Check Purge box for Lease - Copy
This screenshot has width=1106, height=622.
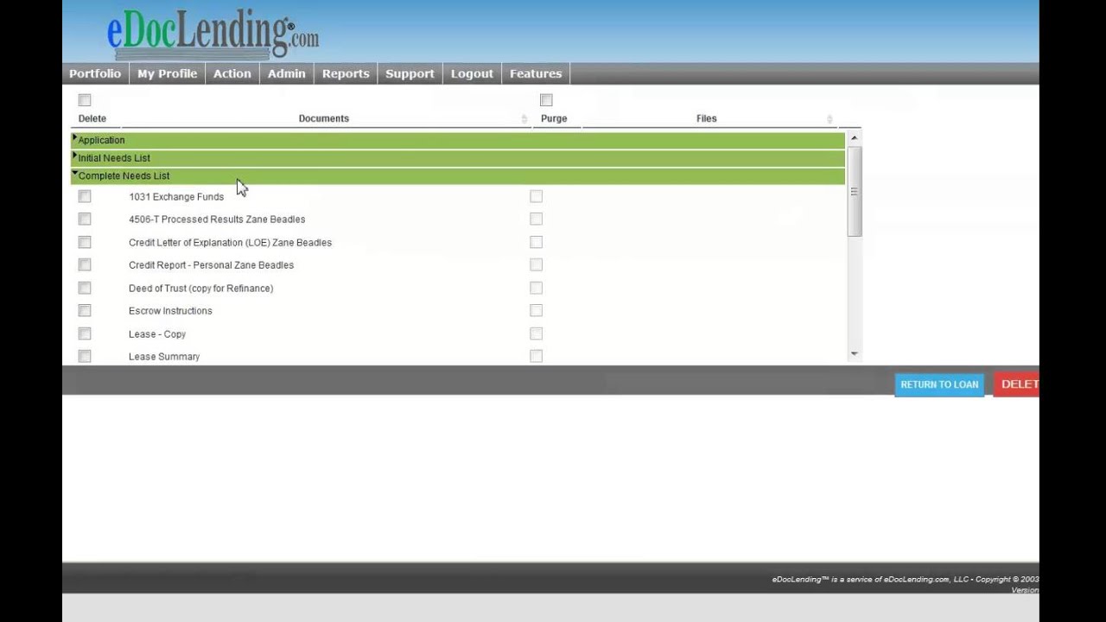pos(537,333)
